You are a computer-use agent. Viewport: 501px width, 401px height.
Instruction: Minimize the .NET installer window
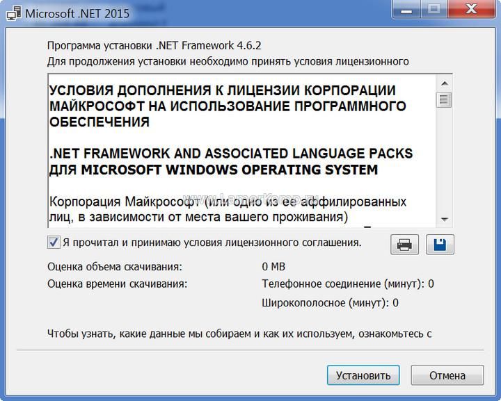[406, 10]
